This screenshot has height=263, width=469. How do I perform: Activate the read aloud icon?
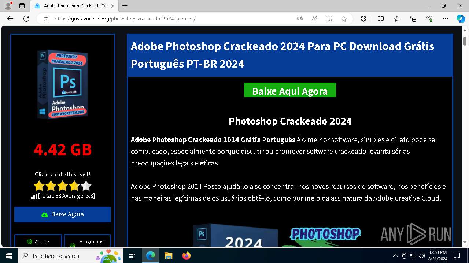point(314,19)
